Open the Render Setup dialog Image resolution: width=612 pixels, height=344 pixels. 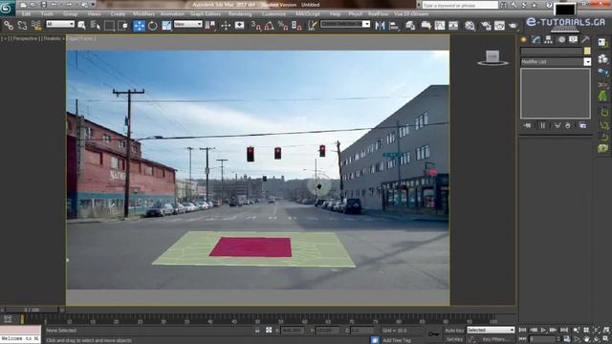486,26
